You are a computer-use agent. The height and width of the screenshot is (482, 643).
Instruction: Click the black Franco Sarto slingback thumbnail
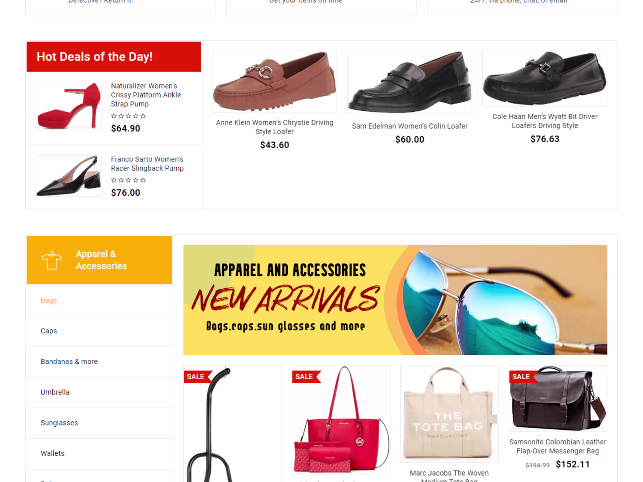point(69,176)
